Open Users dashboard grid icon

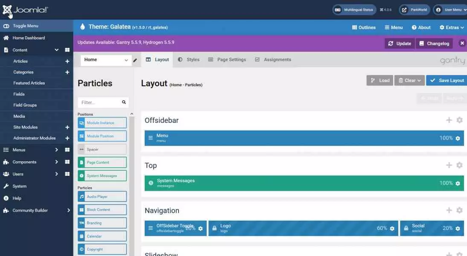tap(67, 174)
